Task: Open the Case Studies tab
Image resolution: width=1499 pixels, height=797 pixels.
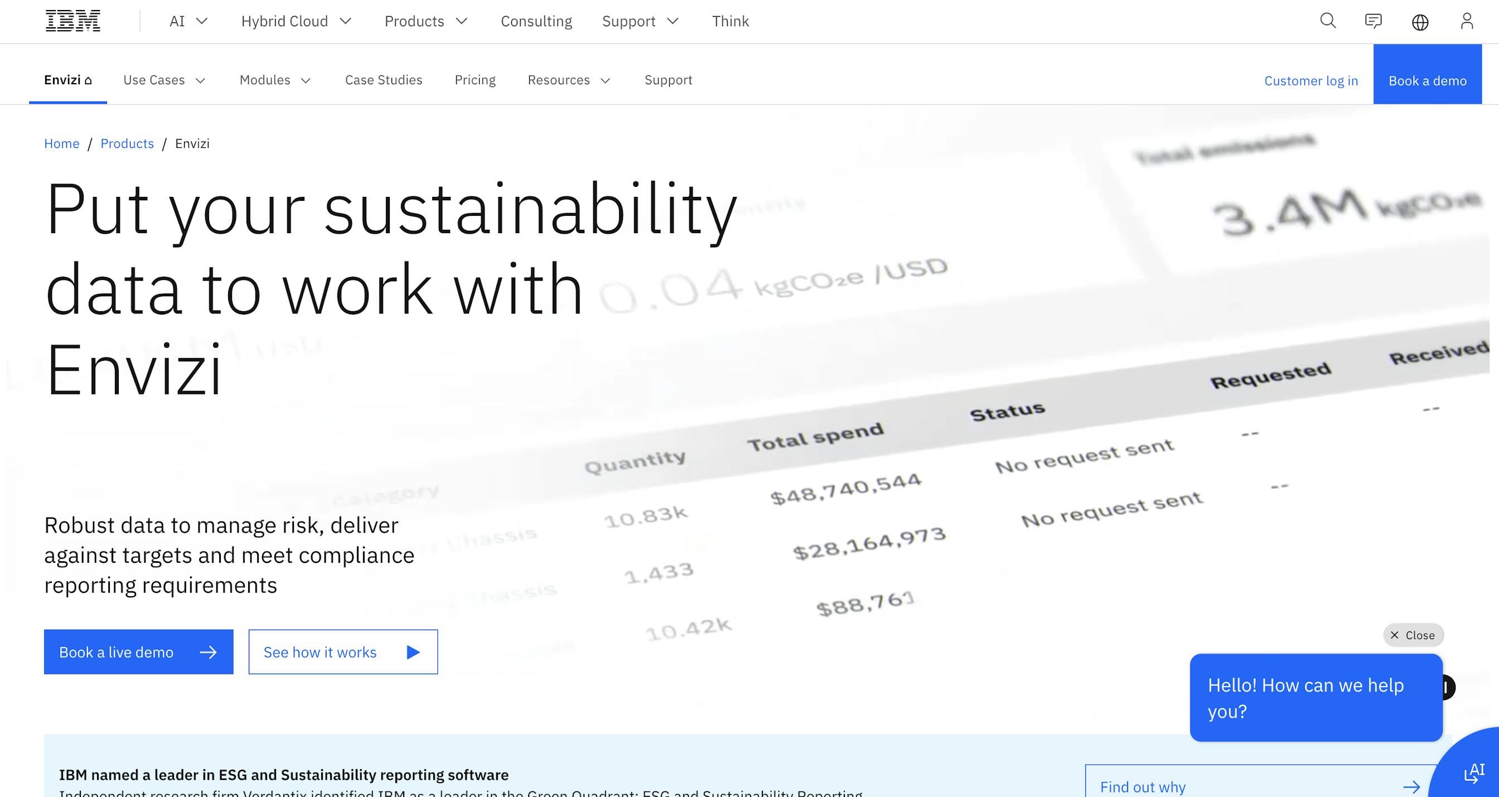Action: tap(384, 80)
